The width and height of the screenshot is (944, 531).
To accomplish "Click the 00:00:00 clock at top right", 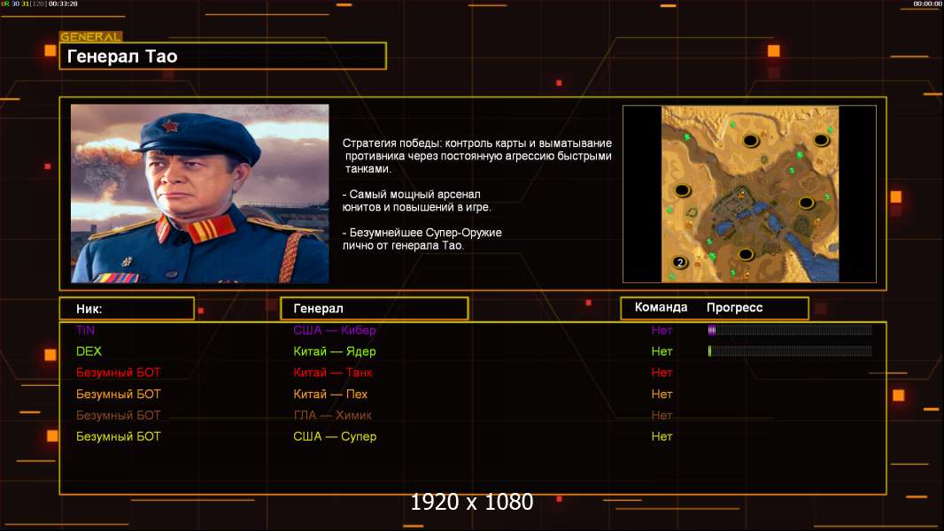I will pos(928,4).
